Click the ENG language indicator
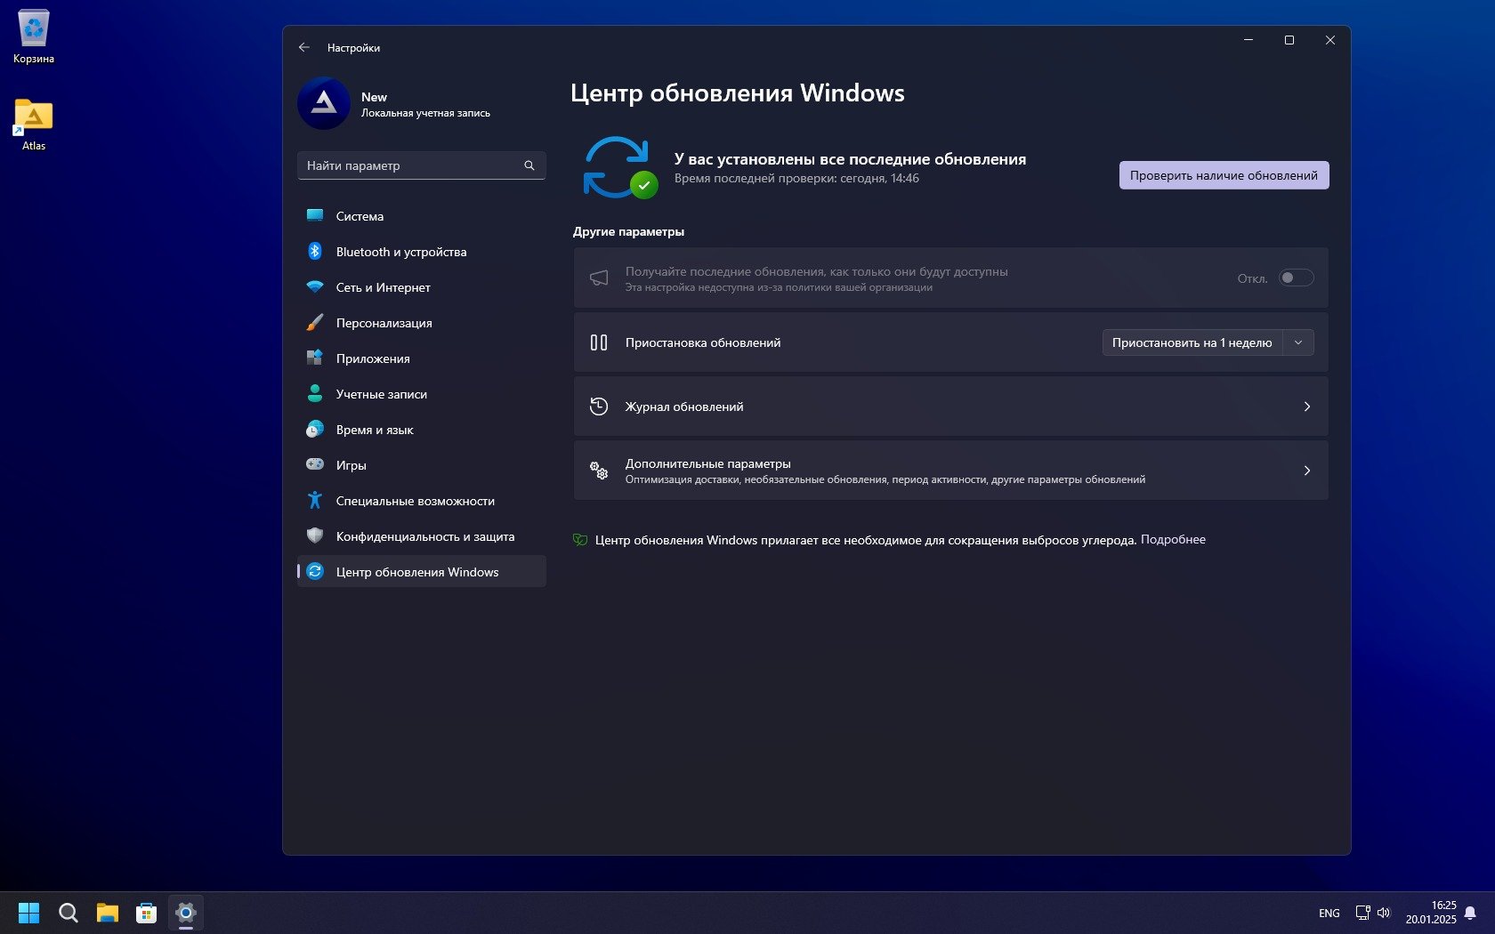1495x934 pixels. [x=1329, y=913]
